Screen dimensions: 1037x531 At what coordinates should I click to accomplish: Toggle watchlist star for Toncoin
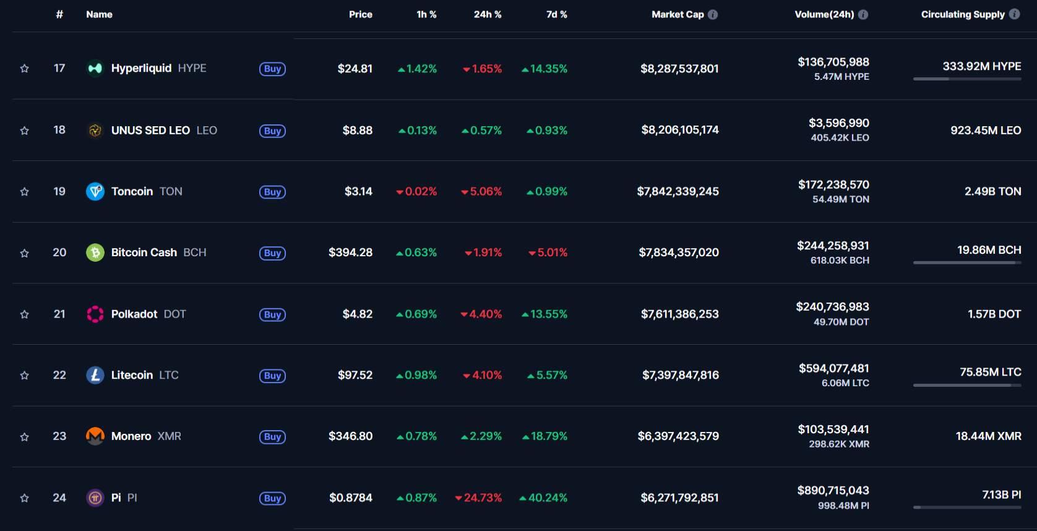tap(25, 192)
